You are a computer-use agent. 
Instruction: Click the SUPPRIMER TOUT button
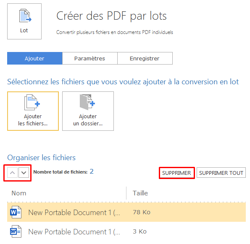(x=221, y=173)
